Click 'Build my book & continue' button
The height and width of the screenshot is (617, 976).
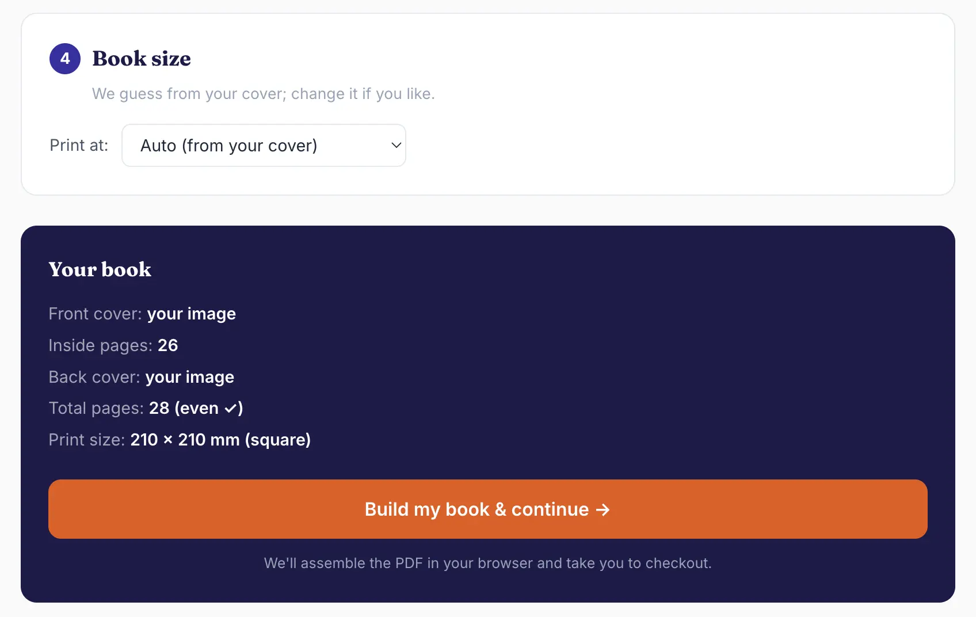pos(488,509)
